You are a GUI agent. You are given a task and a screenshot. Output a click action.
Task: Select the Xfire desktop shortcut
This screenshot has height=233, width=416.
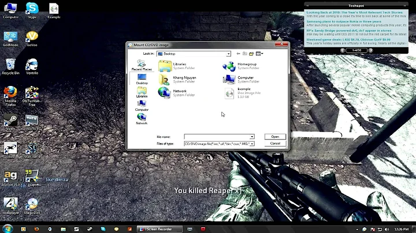(x=10, y=150)
